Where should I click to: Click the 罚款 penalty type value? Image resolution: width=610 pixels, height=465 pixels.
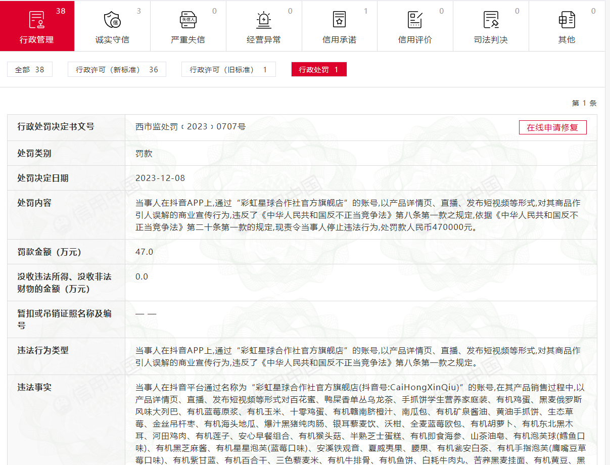[144, 153]
